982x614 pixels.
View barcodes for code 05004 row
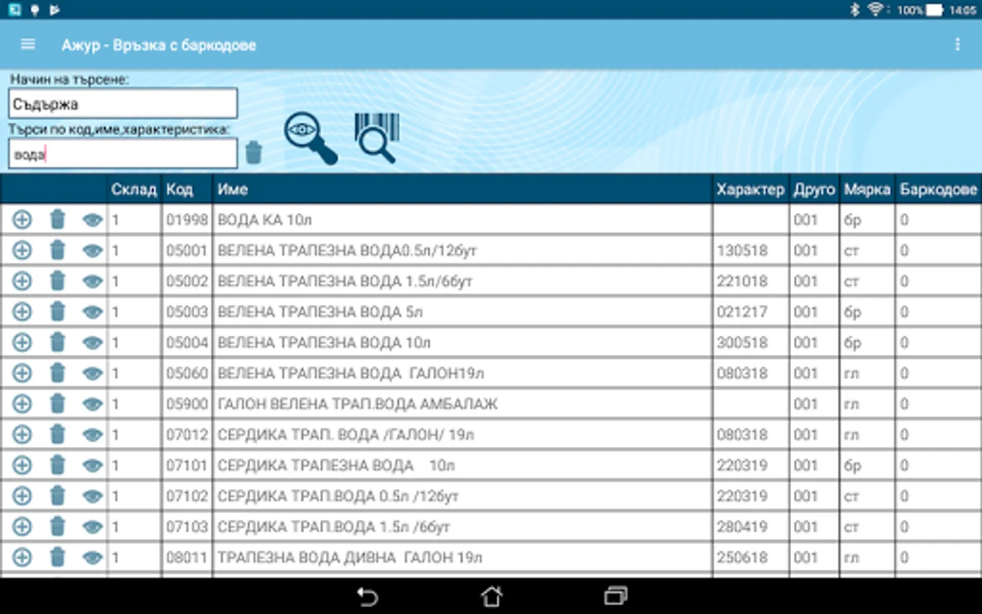[x=92, y=342]
